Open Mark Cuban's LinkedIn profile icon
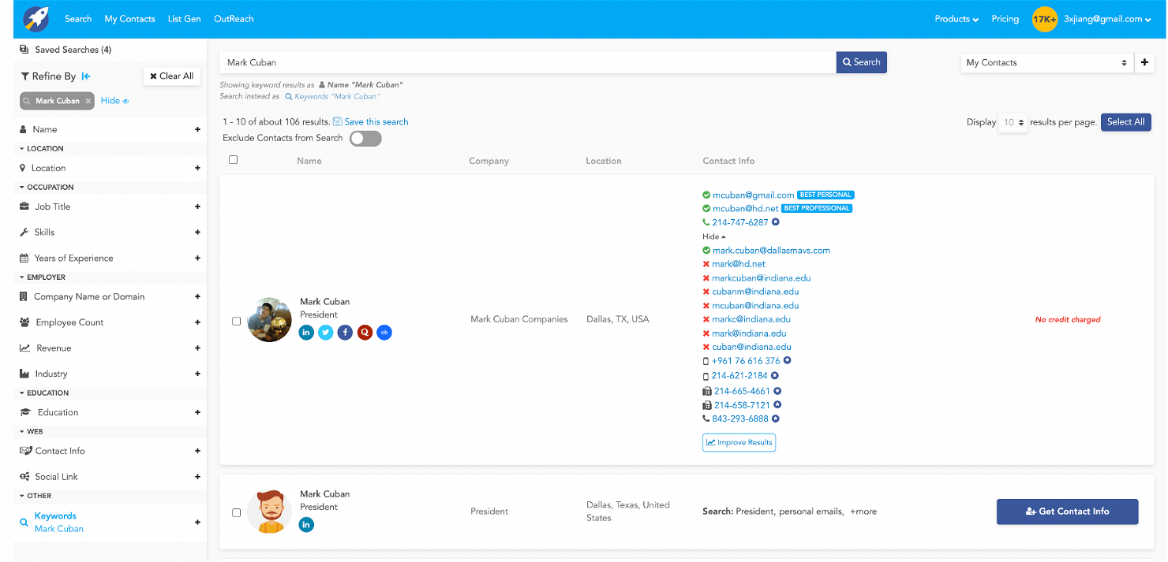1168x562 pixels. (x=307, y=333)
